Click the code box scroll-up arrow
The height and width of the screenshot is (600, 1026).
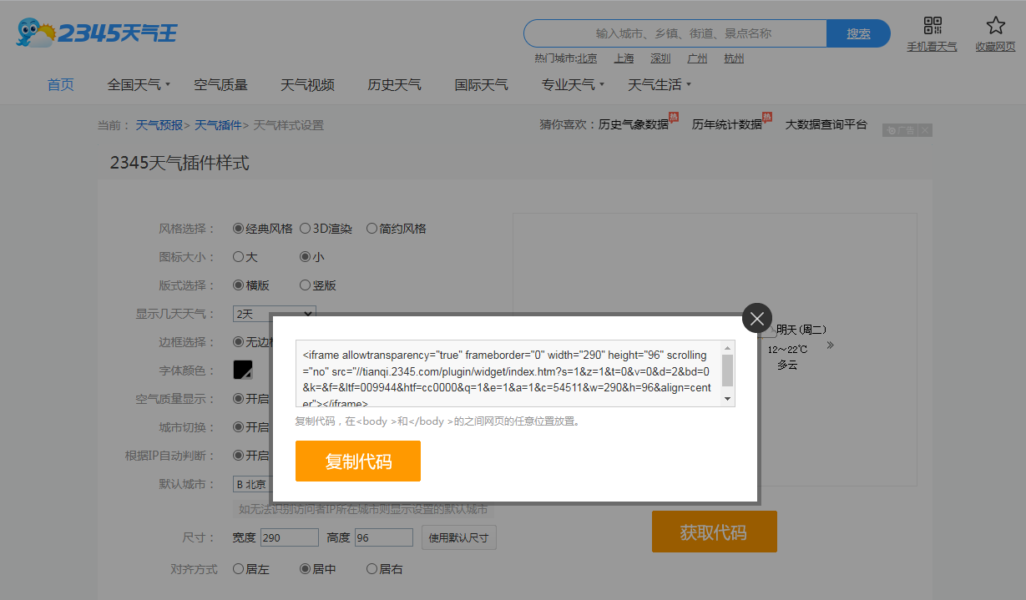pyautogui.click(x=727, y=347)
